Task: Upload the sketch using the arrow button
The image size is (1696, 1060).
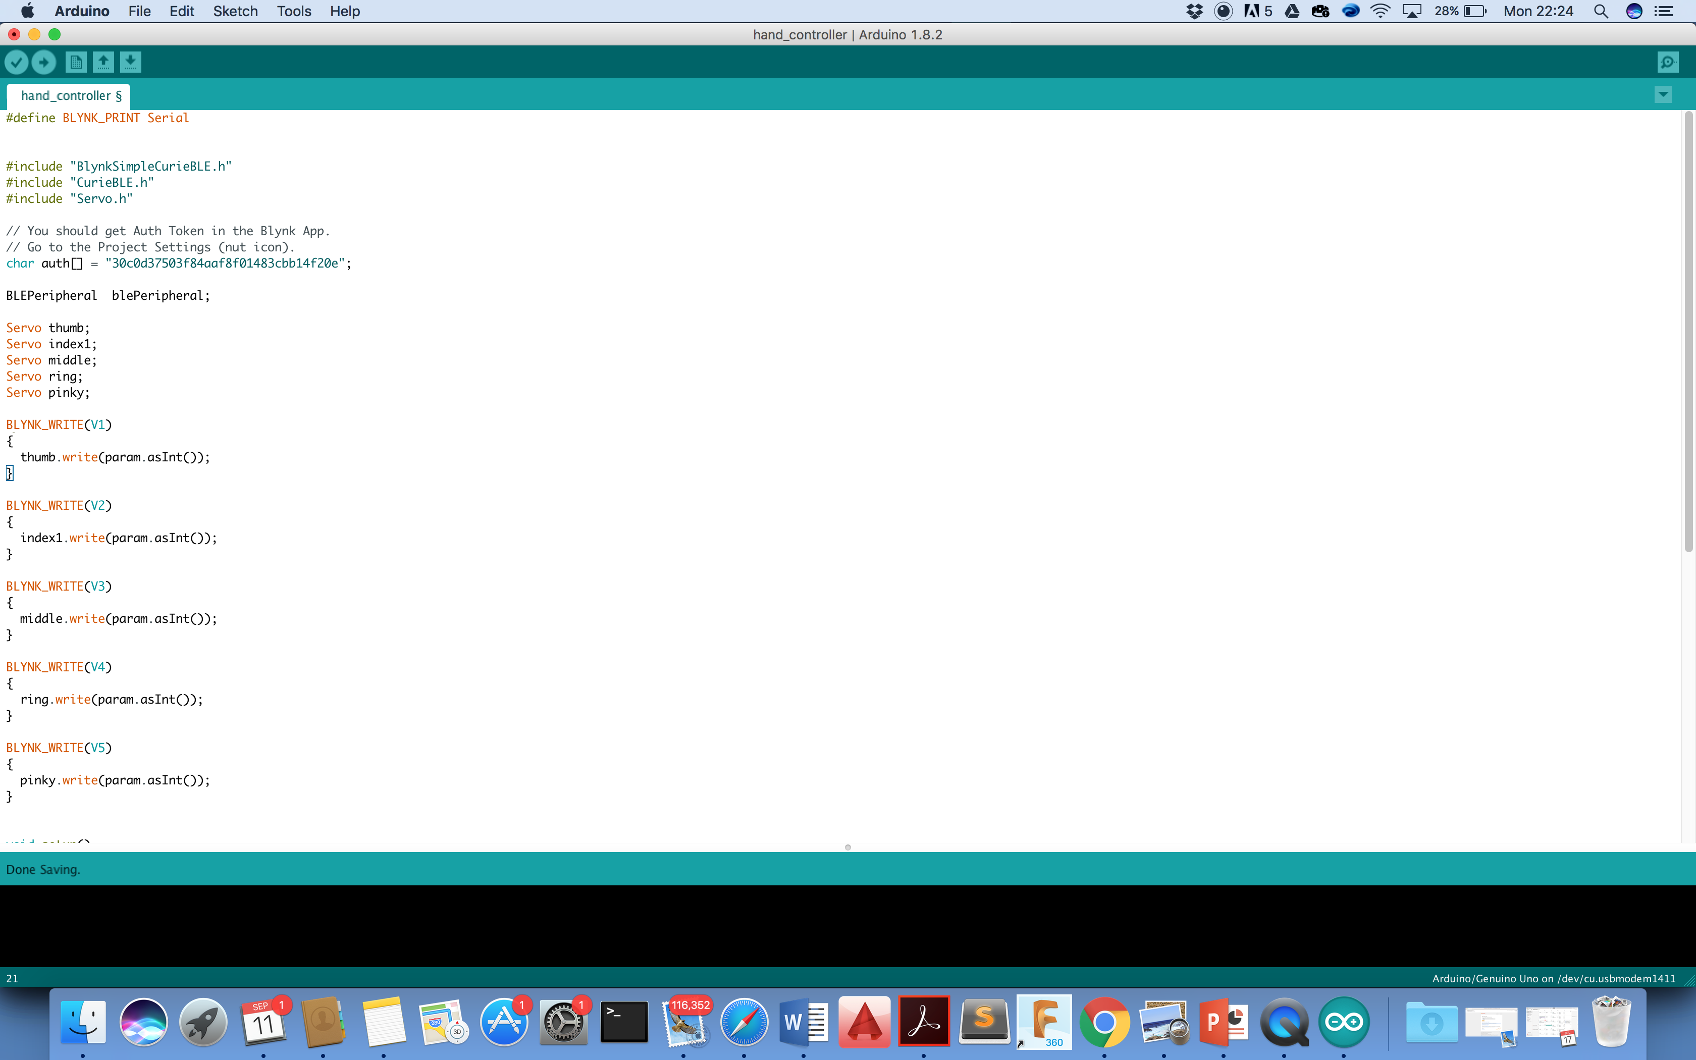Action: [x=44, y=63]
